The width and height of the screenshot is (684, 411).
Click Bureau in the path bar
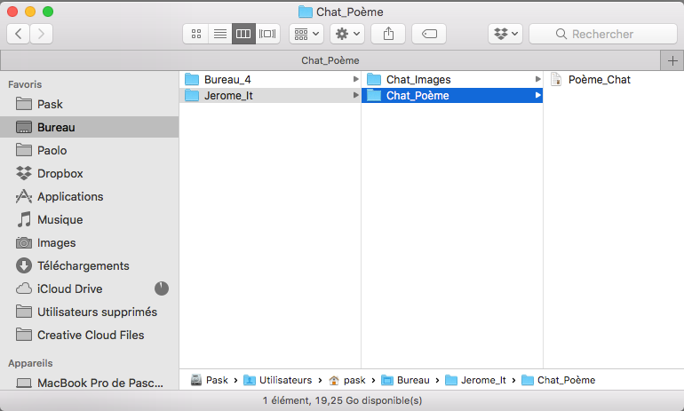405,380
